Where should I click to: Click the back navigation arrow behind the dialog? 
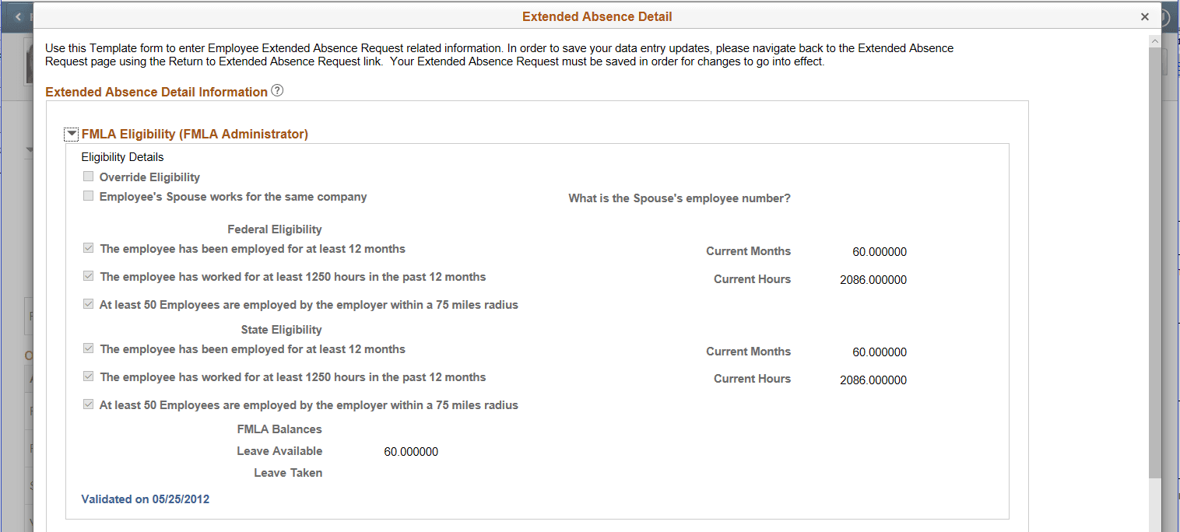pos(17,16)
